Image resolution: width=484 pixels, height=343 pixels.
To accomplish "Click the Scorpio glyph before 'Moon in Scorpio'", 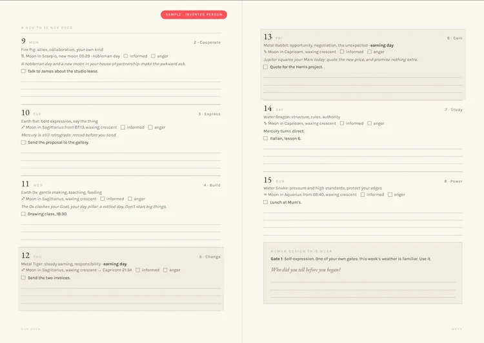I will pyautogui.click(x=23, y=56).
